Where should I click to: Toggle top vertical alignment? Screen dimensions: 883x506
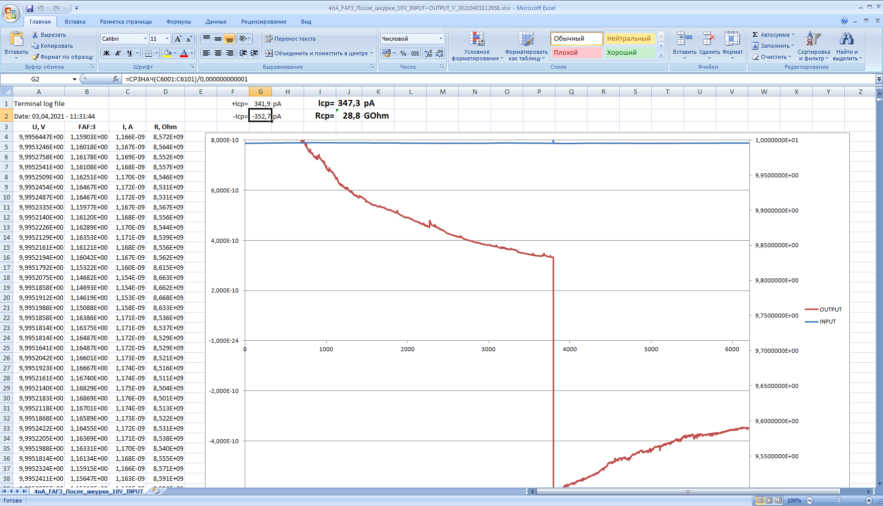point(207,39)
